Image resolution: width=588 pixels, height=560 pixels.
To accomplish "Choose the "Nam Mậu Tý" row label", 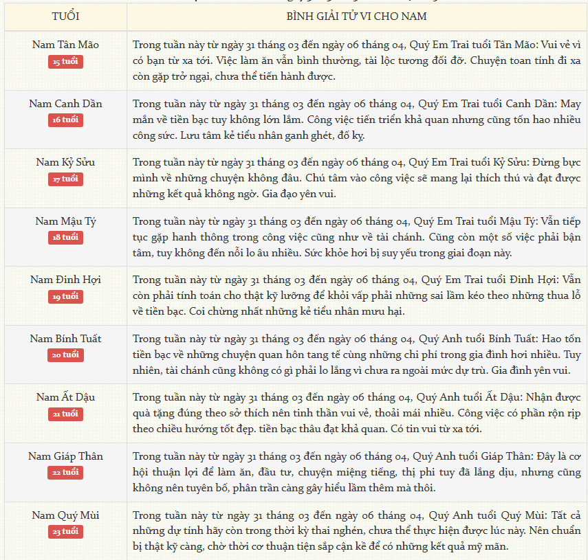I will coord(65,221).
